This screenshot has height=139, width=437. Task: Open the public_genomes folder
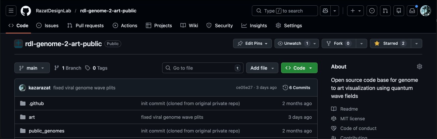pyautogui.click(x=46, y=131)
